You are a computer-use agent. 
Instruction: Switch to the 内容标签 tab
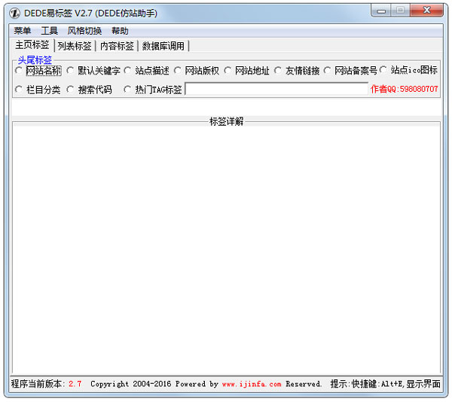117,46
